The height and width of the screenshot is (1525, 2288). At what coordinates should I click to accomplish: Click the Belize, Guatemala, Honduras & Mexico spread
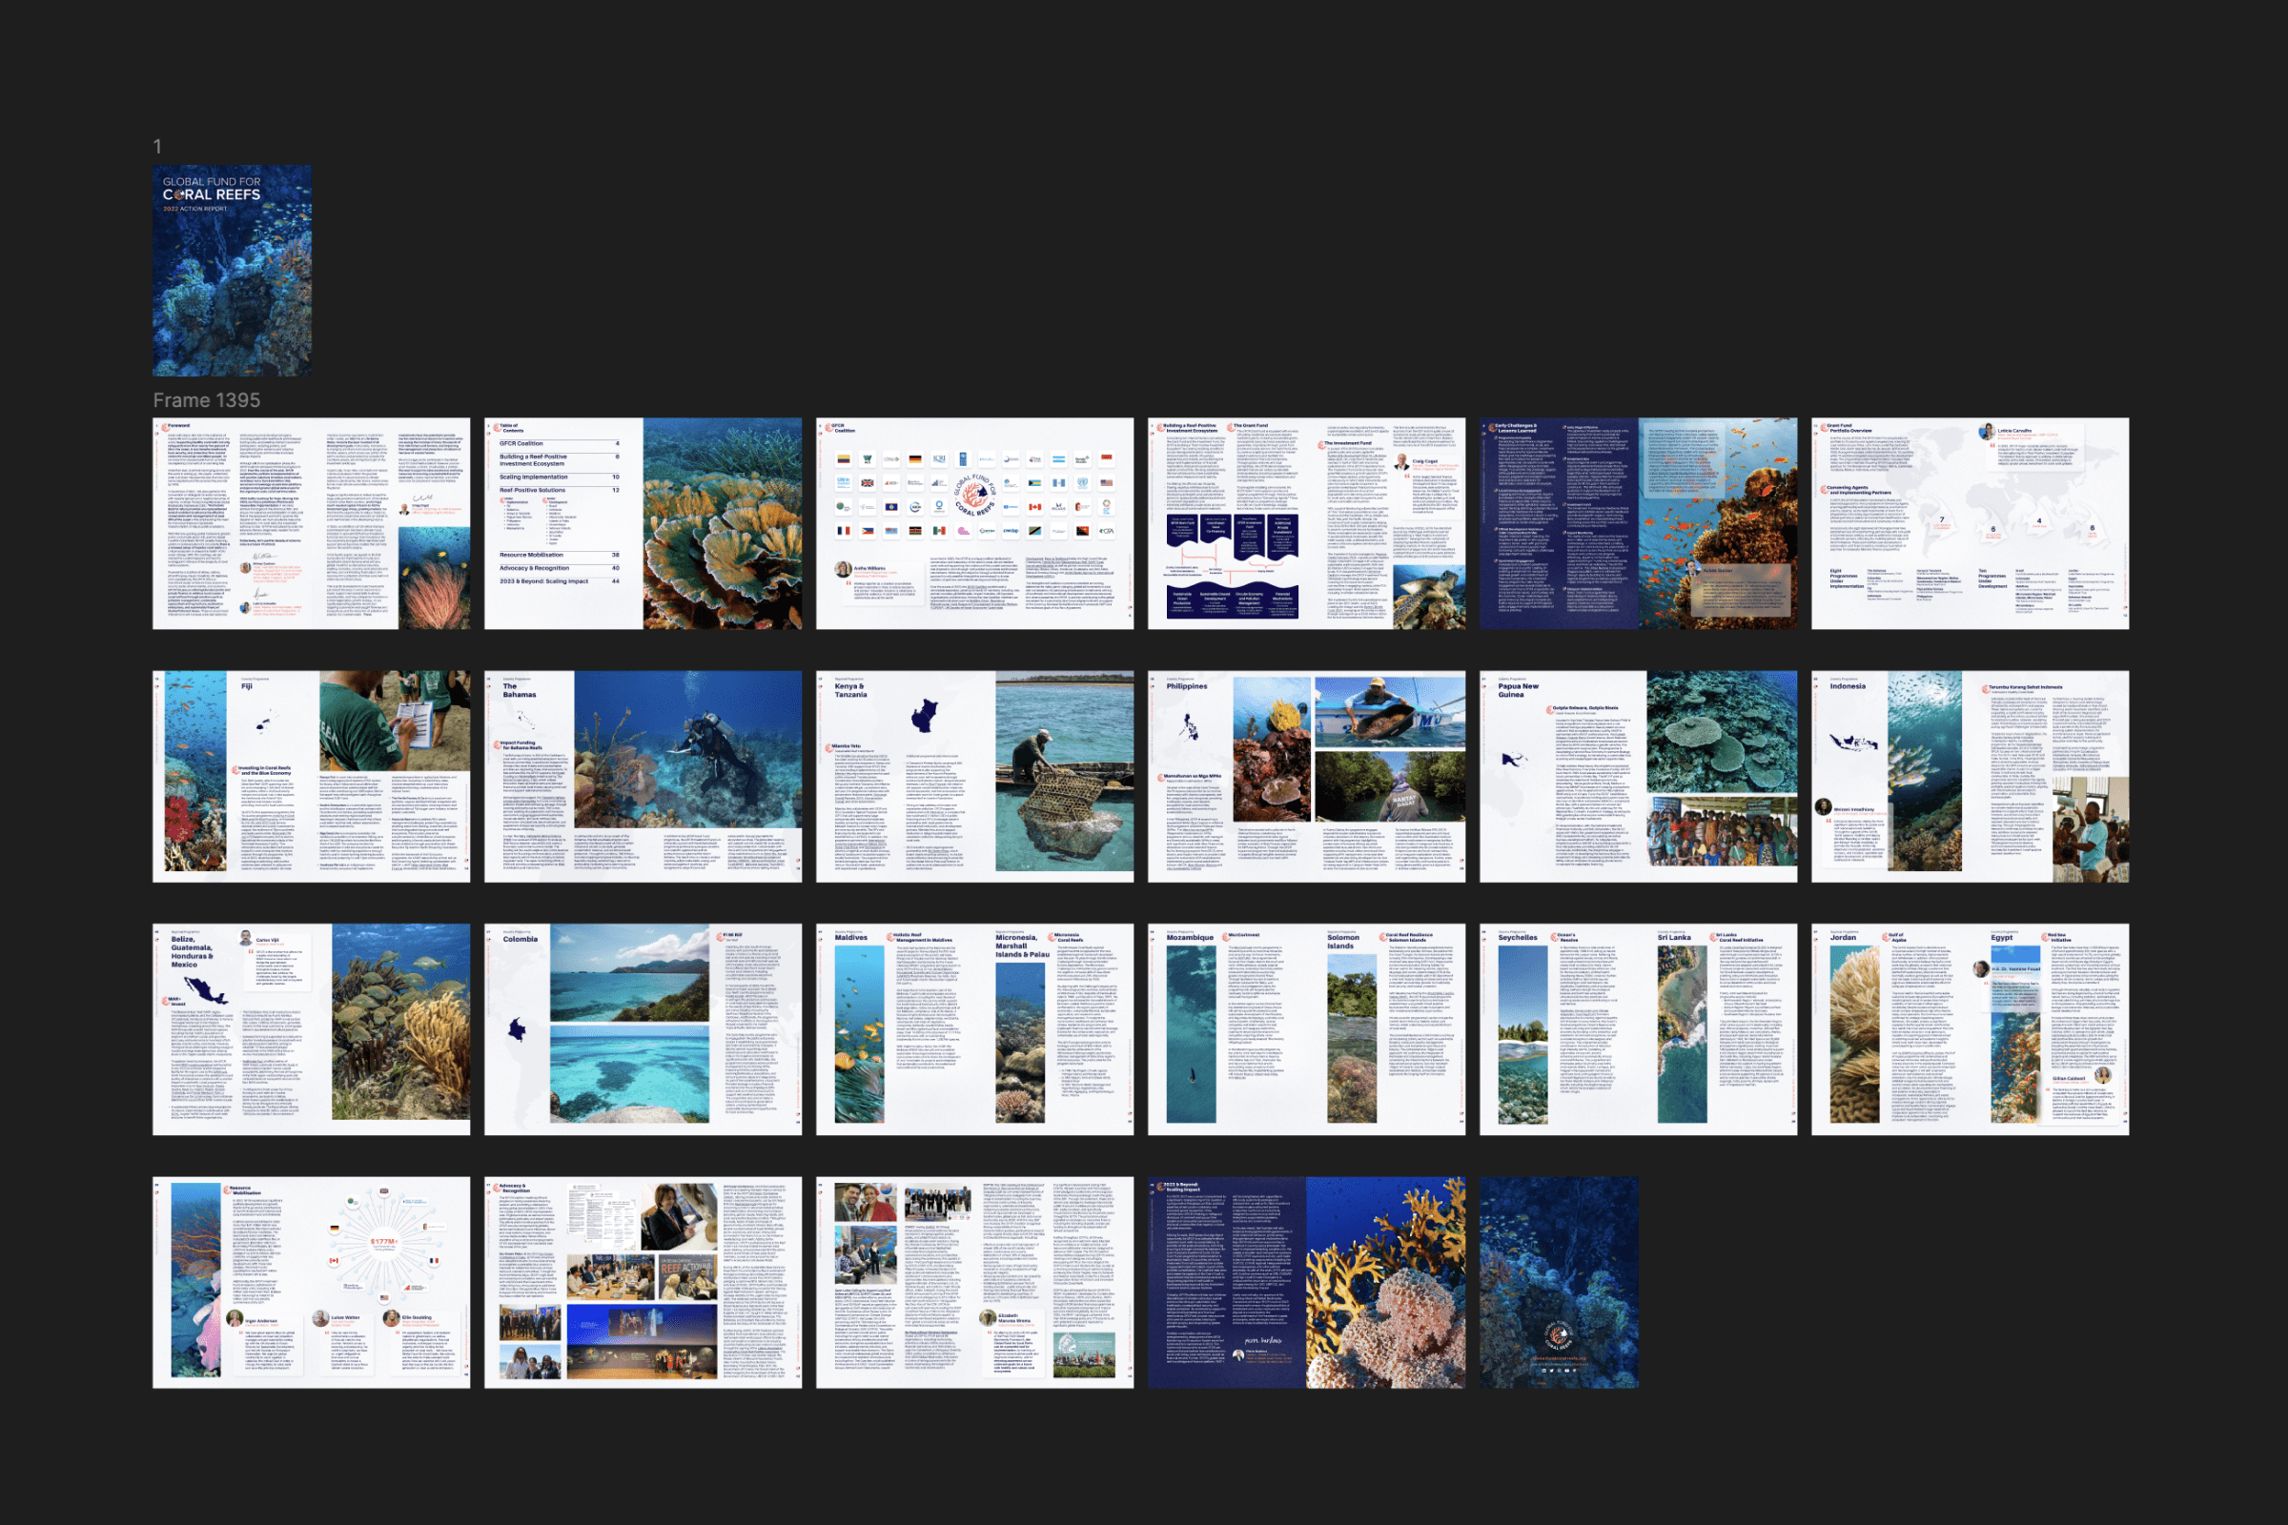pos(311,1029)
